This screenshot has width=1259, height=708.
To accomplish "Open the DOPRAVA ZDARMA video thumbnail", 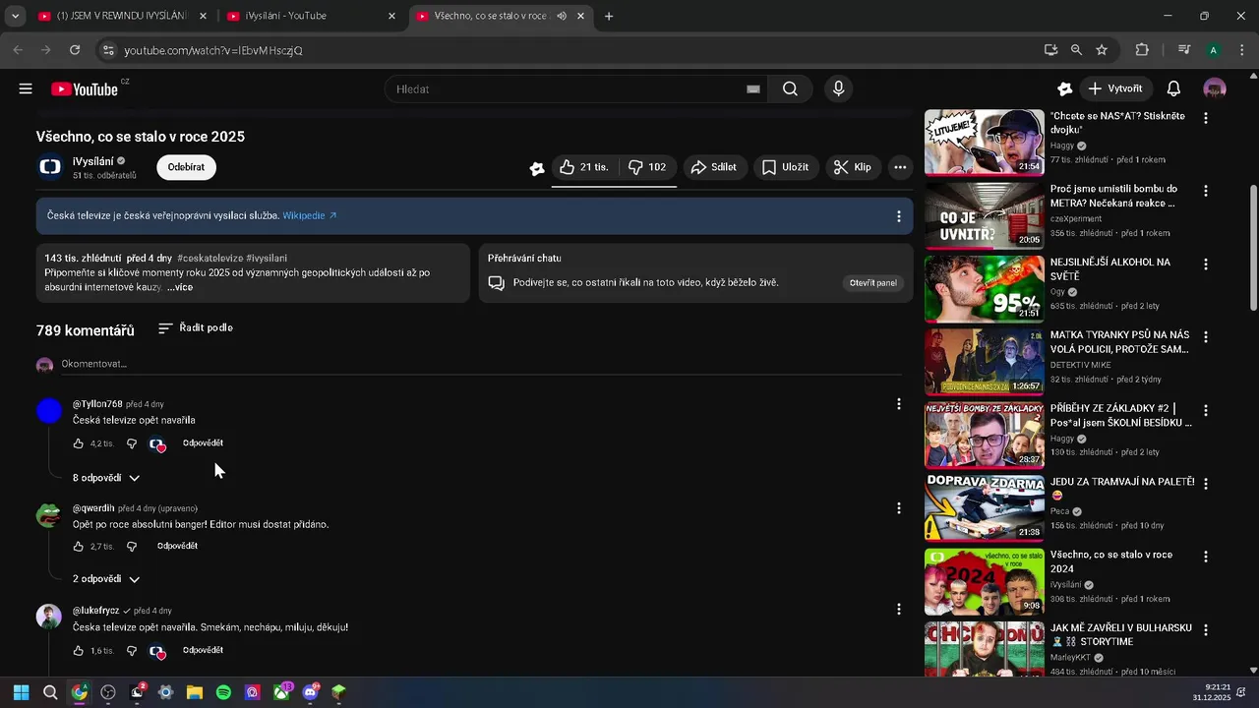I will point(984,507).
